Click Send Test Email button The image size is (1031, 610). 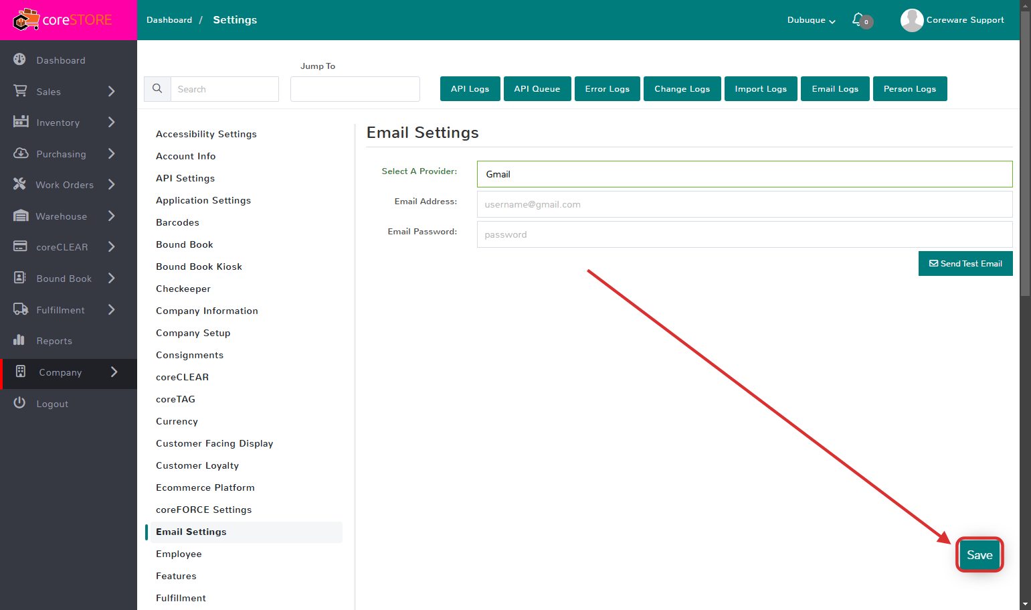click(965, 263)
